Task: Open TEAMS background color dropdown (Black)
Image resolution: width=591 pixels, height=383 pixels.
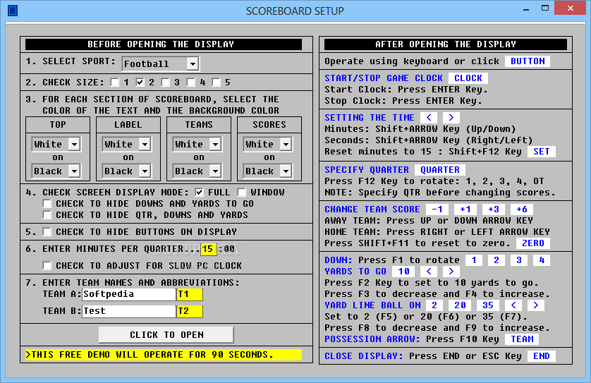Action: (197, 171)
